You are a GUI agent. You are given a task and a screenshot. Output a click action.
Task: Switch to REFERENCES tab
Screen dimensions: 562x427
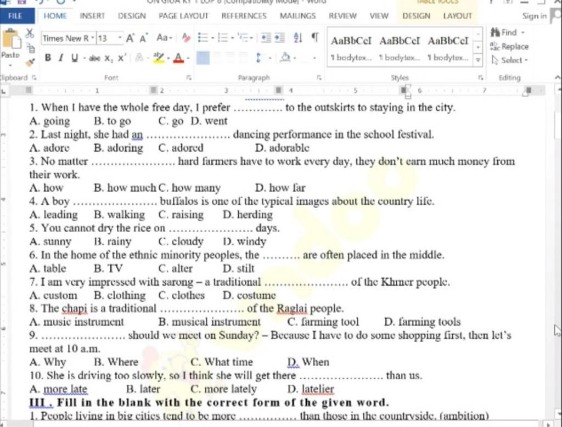point(244,16)
